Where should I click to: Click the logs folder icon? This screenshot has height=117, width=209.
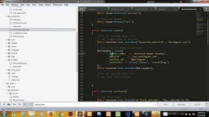(x=9, y=57)
